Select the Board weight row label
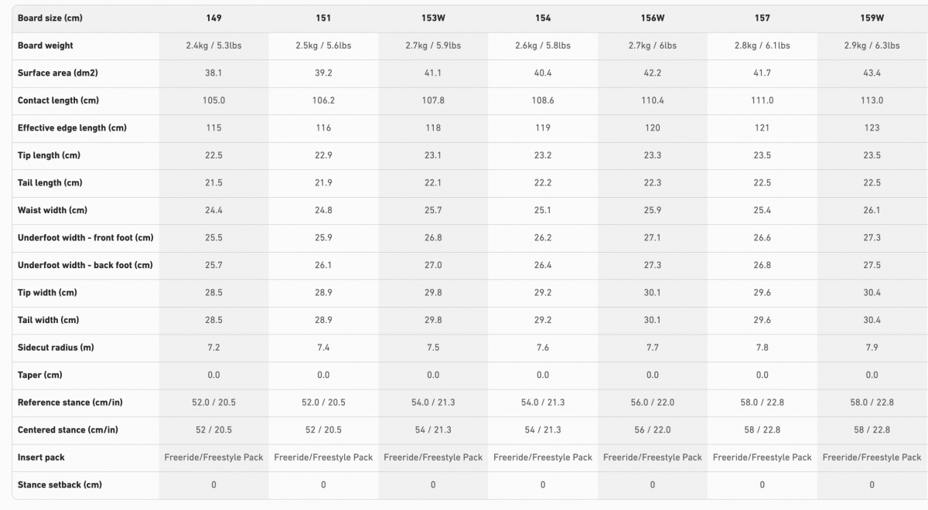The height and width of the screenshot is (510, 928). (x=46, y=46)
